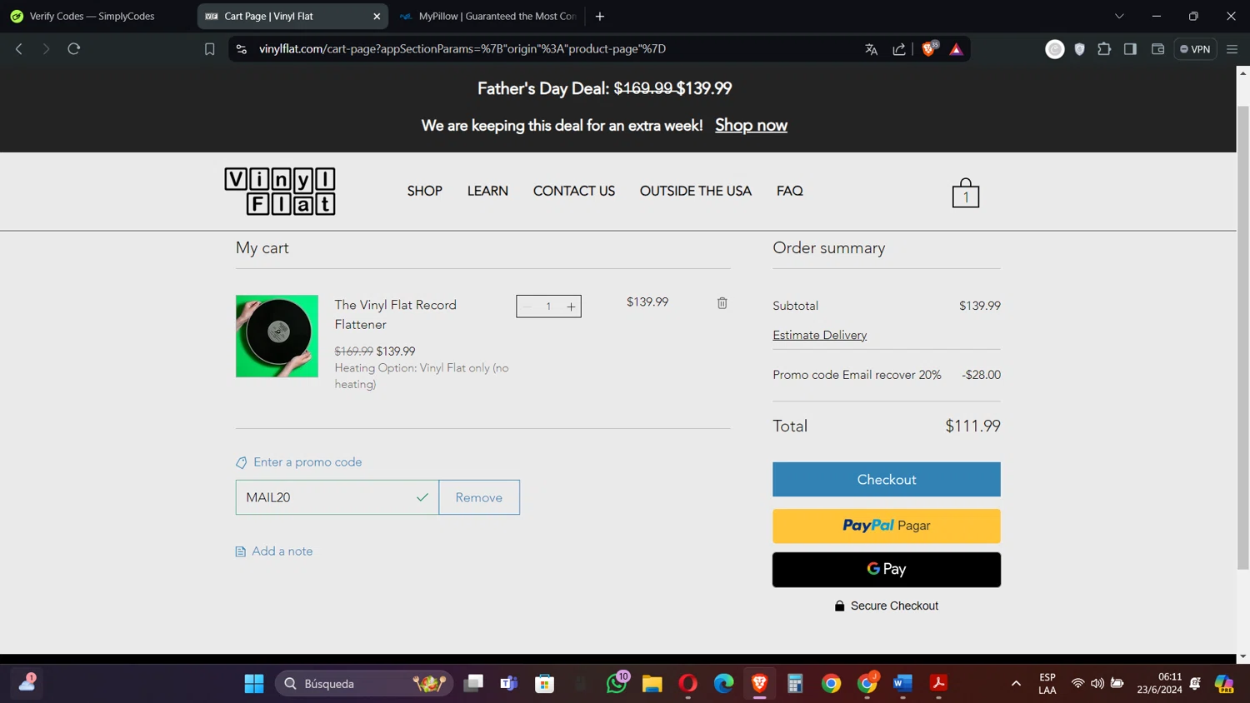The image size is (1250, 703).
Task: Open Adobe Acrobat from the taskbar
Action: tap(938, 684)
